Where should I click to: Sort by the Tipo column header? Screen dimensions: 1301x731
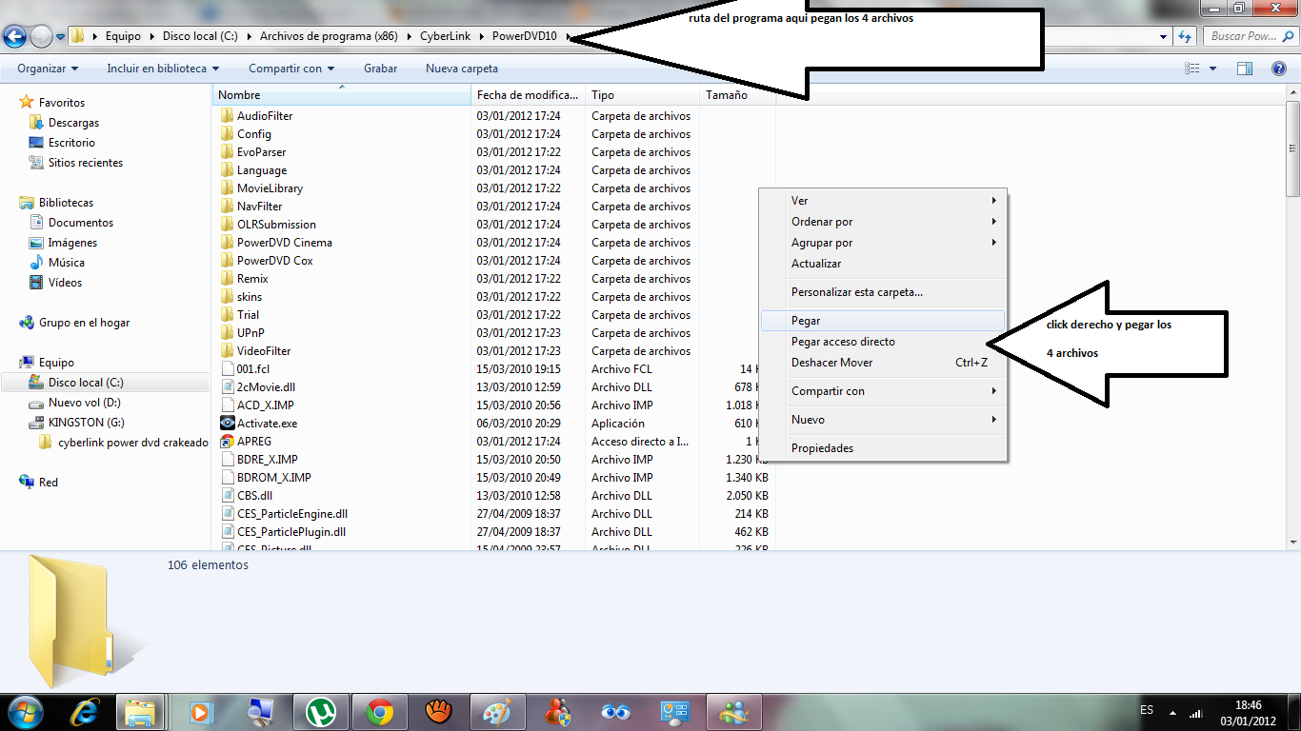coord(643,95)
